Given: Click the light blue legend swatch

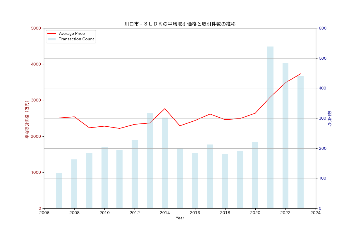Looking at the screenshot, I should (51, 39).
